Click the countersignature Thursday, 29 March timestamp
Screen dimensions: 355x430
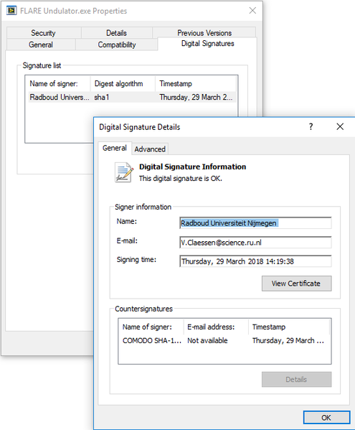click(288, 340)
